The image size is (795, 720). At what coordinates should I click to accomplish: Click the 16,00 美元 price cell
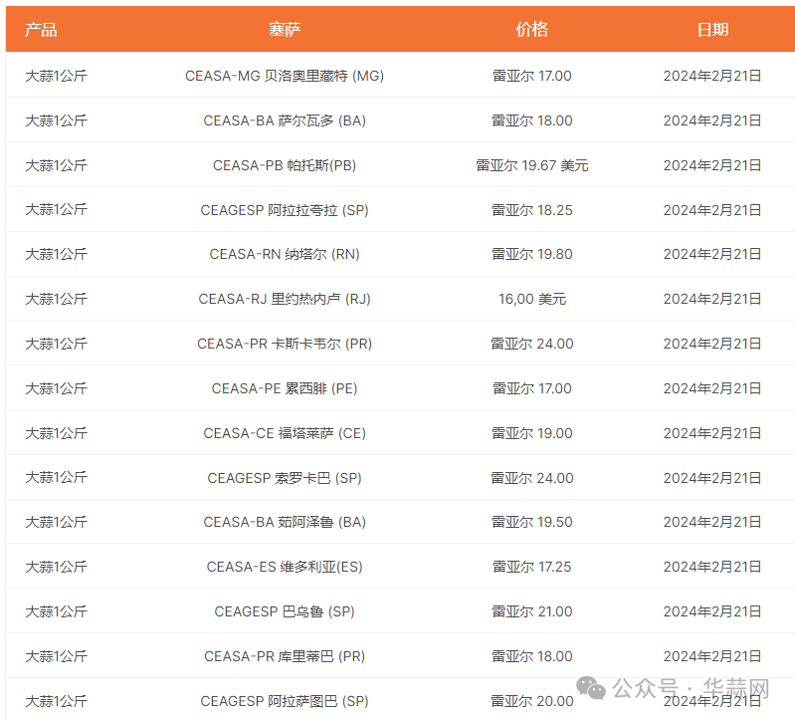(x=531, y=299)
